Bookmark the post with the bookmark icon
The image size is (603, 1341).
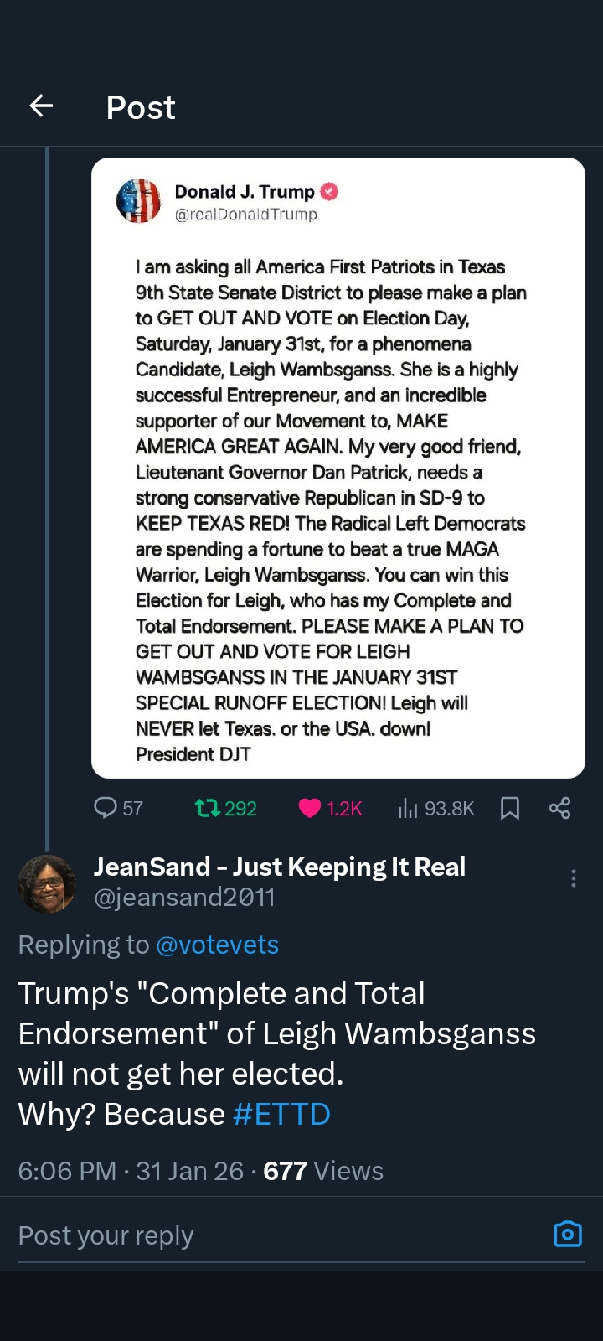click(x=509, y=808)
